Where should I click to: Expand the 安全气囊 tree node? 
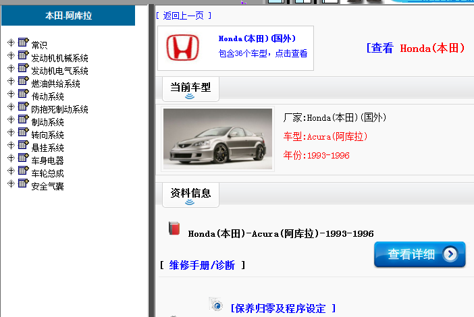(x=11, y=184)
